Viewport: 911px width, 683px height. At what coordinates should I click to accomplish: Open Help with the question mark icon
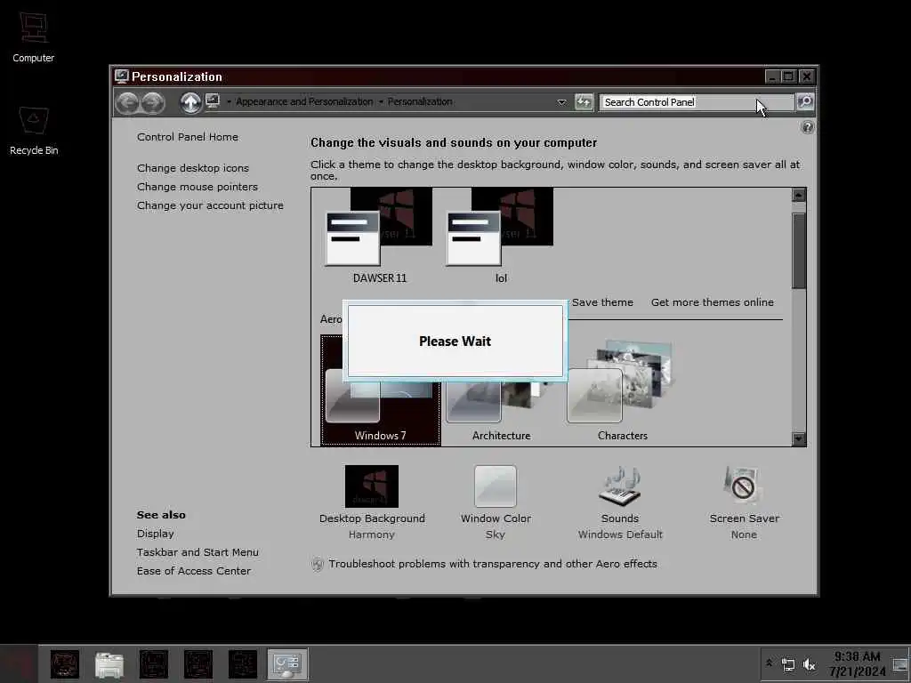click(x=807, y=127)
